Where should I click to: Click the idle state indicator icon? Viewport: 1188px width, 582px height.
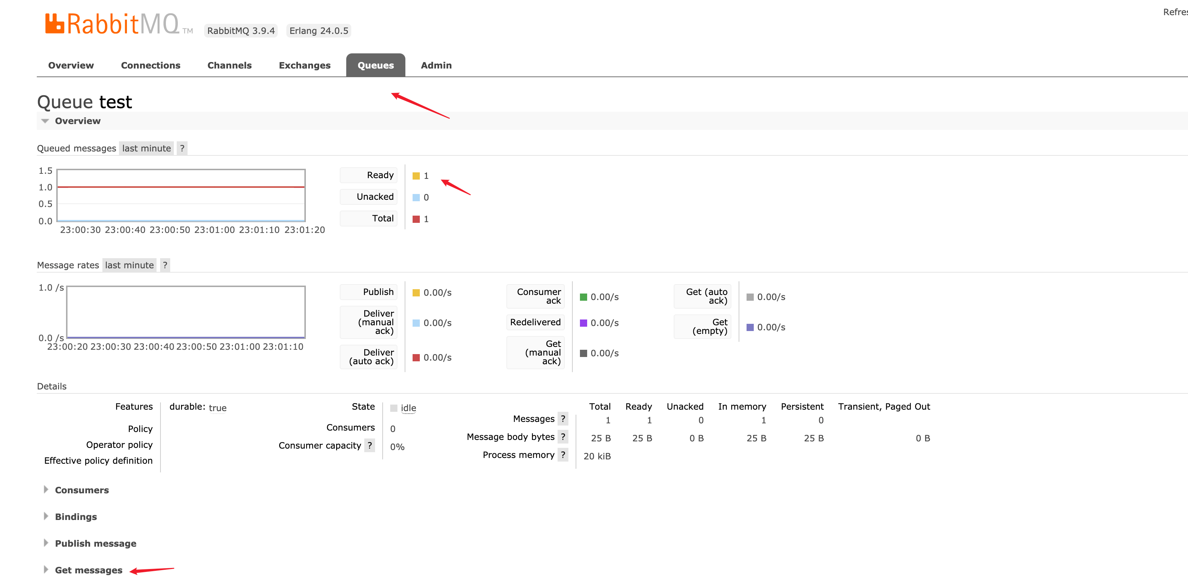(393, 408)
